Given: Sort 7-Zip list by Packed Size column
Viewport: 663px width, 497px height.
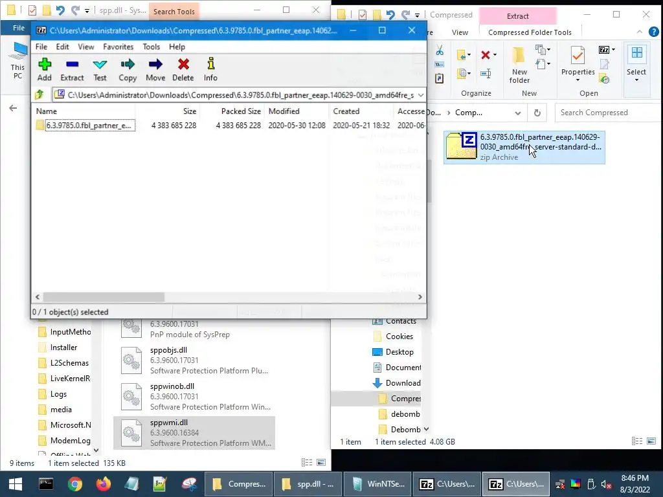Looking at the screenshot, I should click(231, 111).
